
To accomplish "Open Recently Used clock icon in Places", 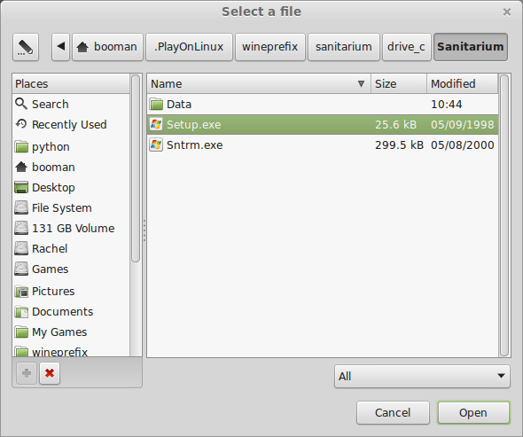I will [21, 124].
